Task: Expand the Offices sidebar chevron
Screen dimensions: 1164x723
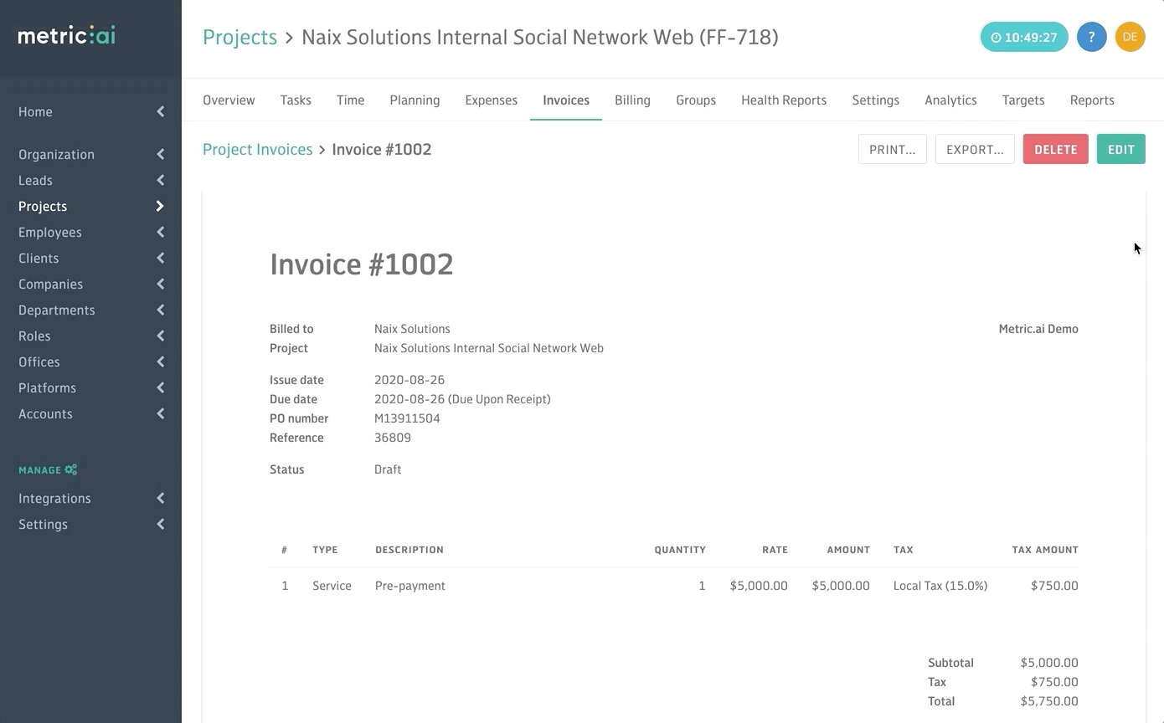Action: click(160, 361)
